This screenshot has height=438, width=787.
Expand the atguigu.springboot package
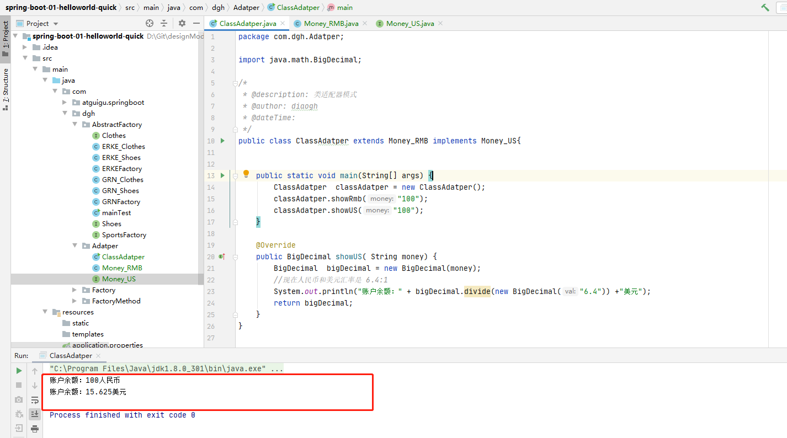click(x=65, y=103)
